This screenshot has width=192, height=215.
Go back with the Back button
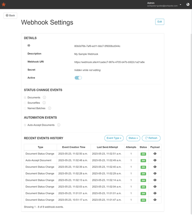pyautogui.click(x=10, y=15)
